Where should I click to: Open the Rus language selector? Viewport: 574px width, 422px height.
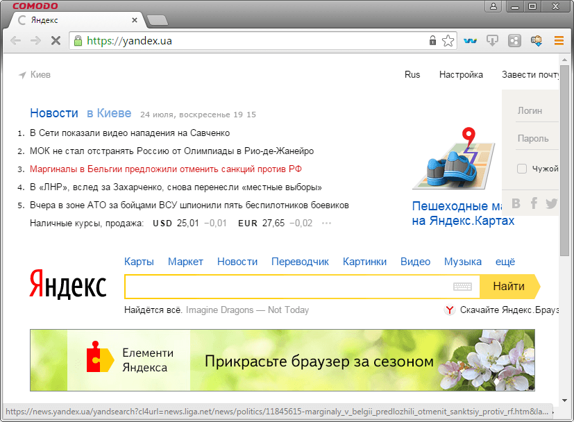coord(412,75)
